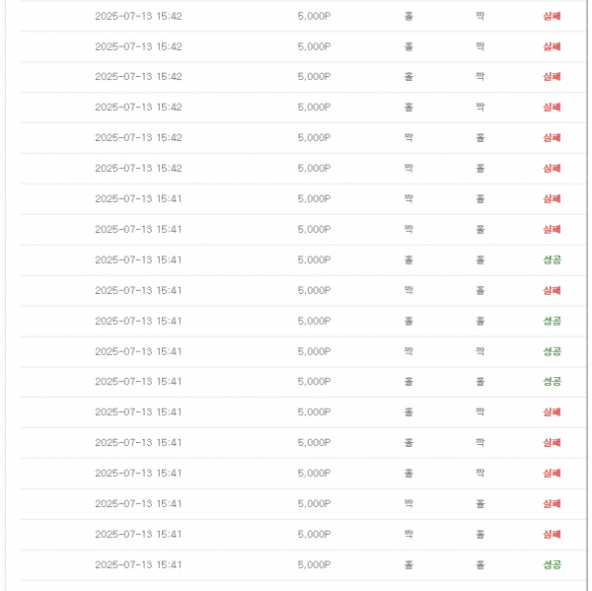Click the topmost 2025-07-13 15:42 timestamp
This screenshot has width=592, height=591.
138,16
